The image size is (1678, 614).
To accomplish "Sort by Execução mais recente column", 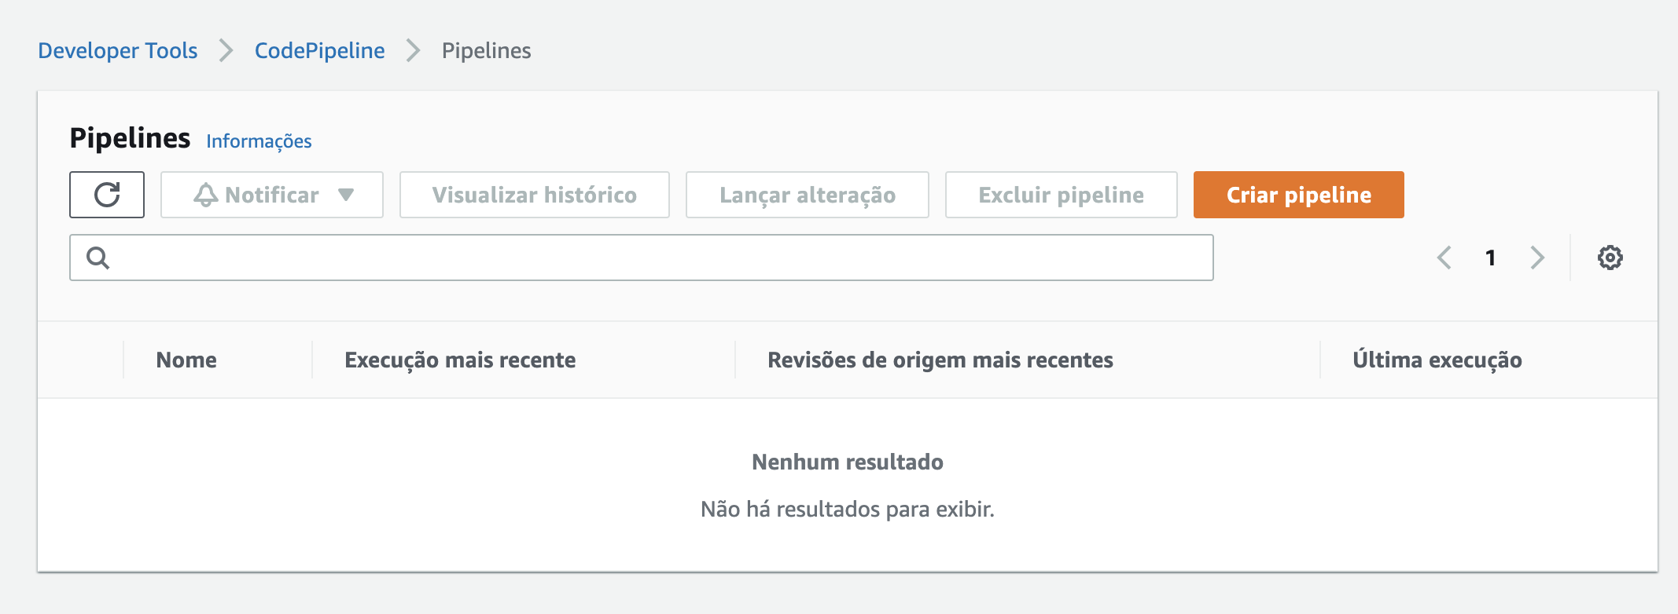I will 460,360.
